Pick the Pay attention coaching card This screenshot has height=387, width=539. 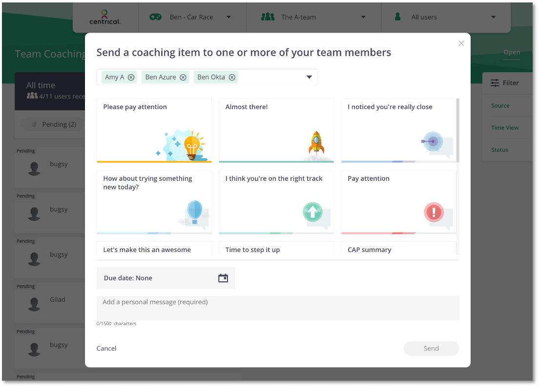pos(398,202)
